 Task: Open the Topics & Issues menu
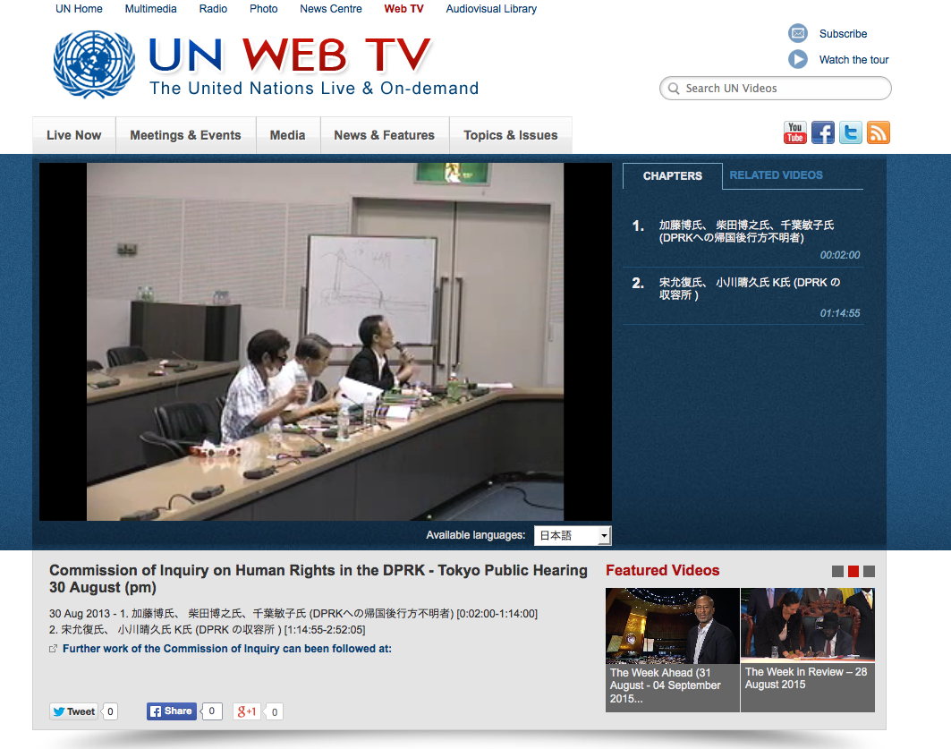[511, 135]
